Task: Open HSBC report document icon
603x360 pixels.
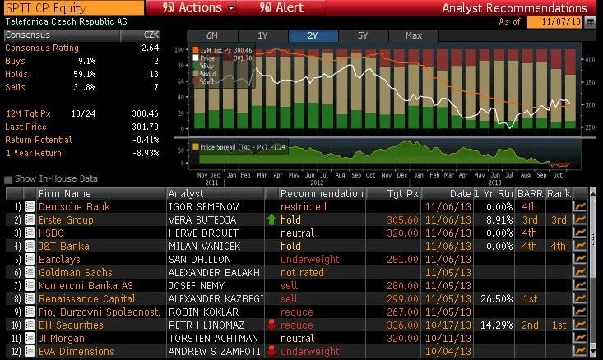Action: point(30,233)
